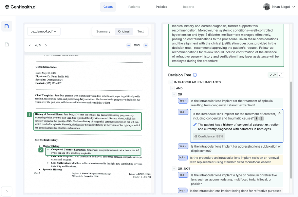Open the NA dropdown for the revision or removal question
298x197 pixels.
pyautogui.click(x=183, y=157)
